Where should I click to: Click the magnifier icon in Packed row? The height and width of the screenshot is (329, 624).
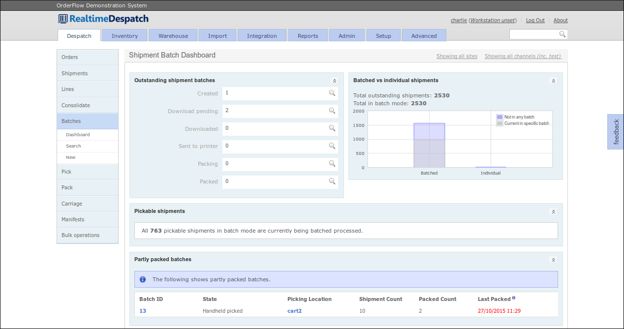(332, 181)
